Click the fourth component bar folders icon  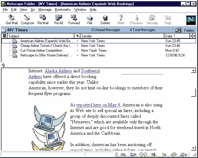pos(154,154)
